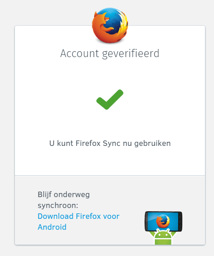
Task: Click the blue globe of the top Firefox logo
Action: click(x=113, y=20)
